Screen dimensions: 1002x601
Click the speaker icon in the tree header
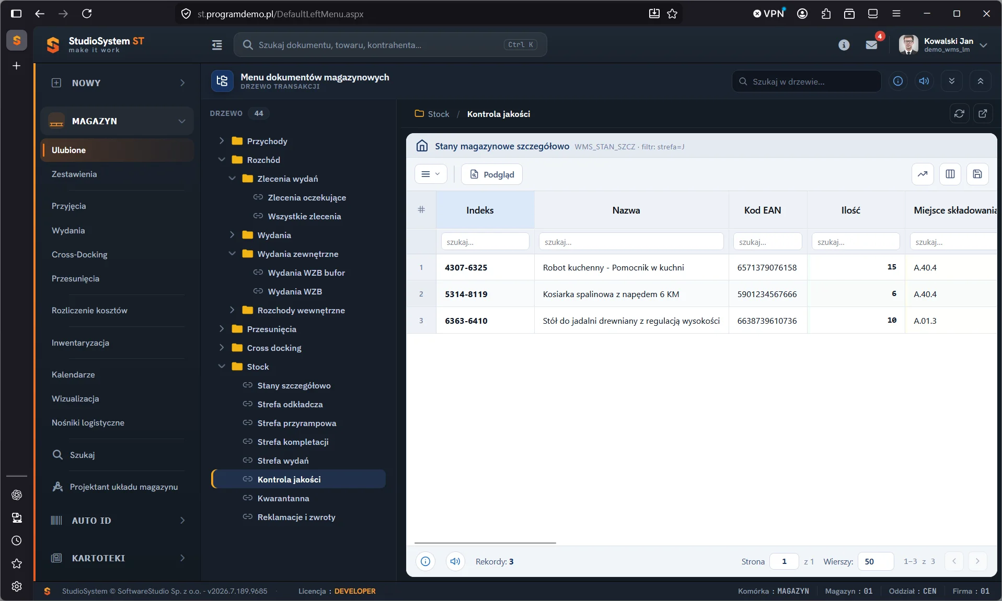coord(924,81)
